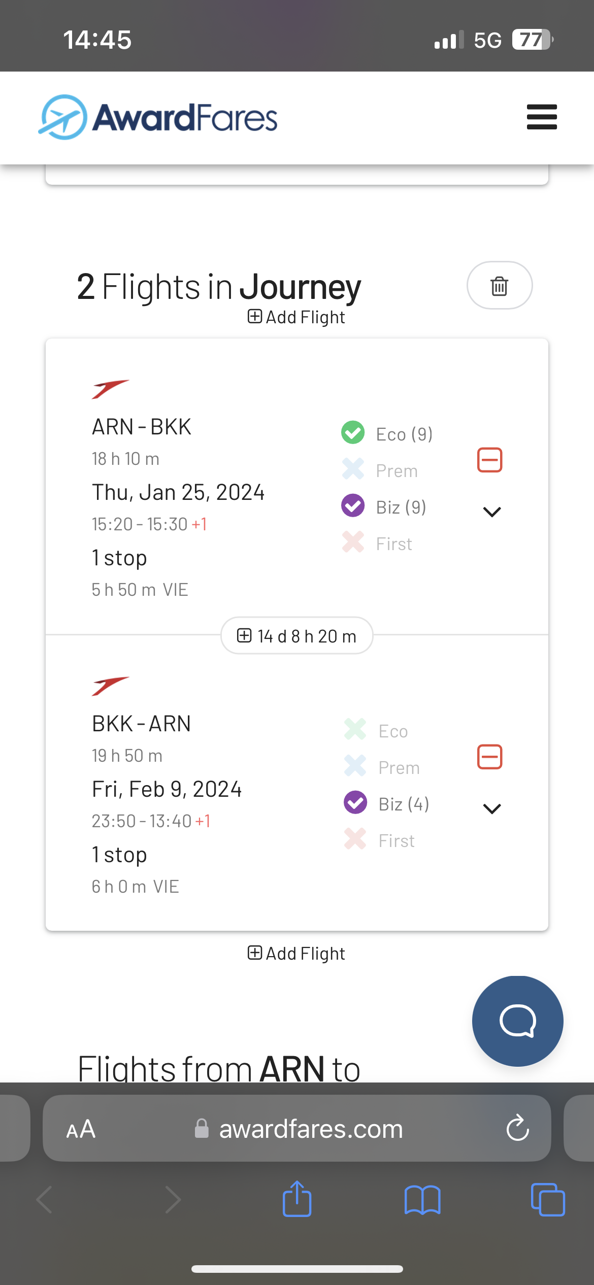Click Add Flight below the journey card

(297, 954)
